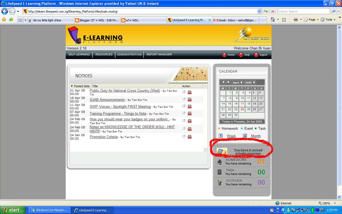Click the red home icon in E-Learning bar
This screenshot has width=342, height=214.
point(224,55)
